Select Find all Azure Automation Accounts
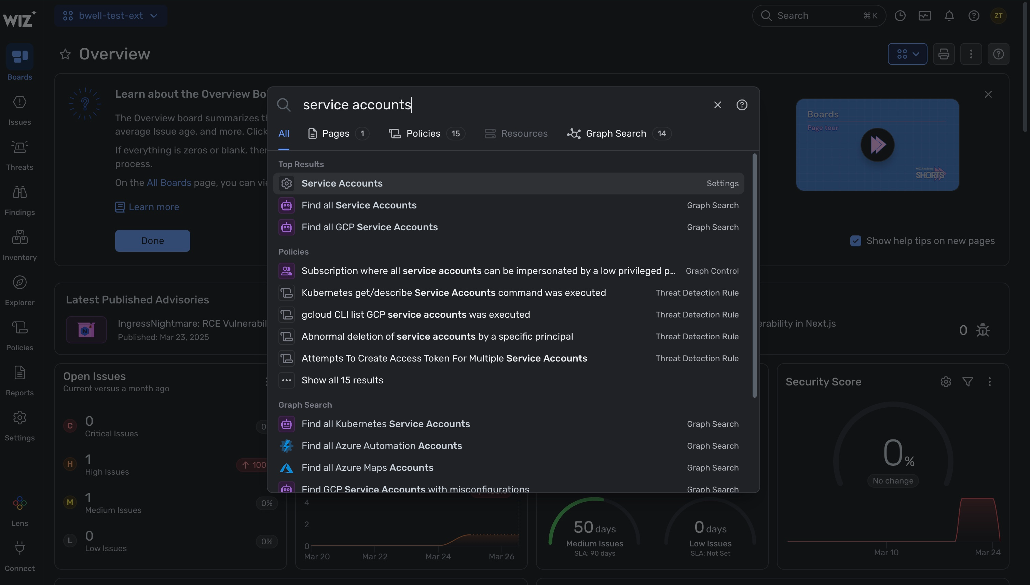Screen dimensions: 1030x585 [x=508, y=446]
